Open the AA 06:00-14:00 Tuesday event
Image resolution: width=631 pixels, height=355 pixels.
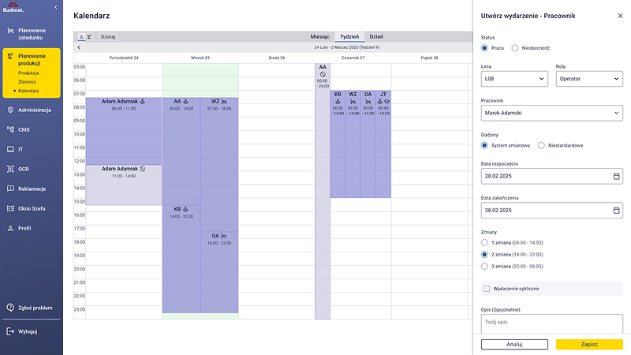(x=181, y=151)
